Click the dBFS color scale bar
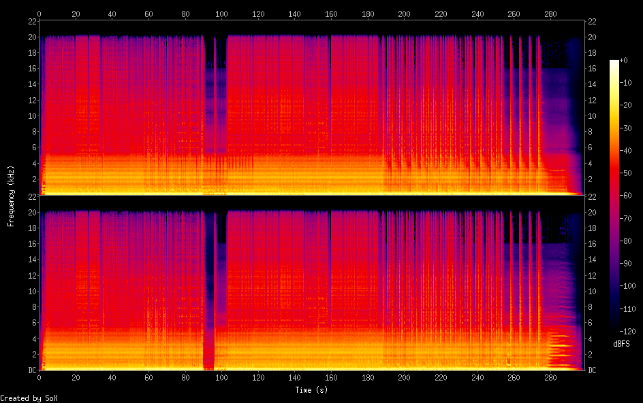 614,196
